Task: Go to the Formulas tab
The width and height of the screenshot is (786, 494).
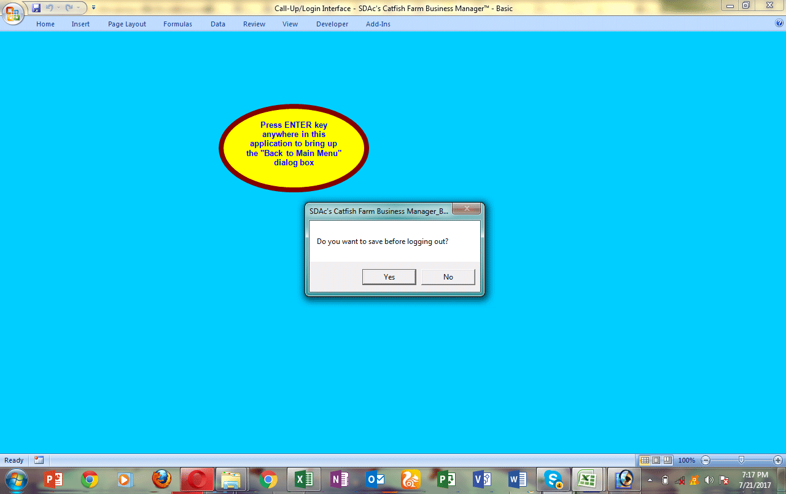Action: click(177, 24)
